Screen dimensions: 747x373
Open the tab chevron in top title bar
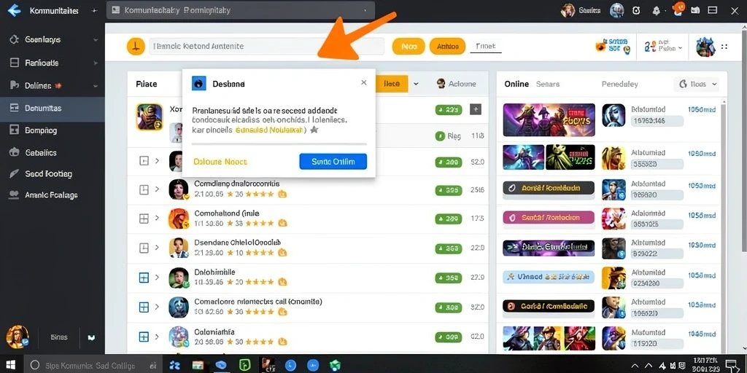click(x=365, y=10)
